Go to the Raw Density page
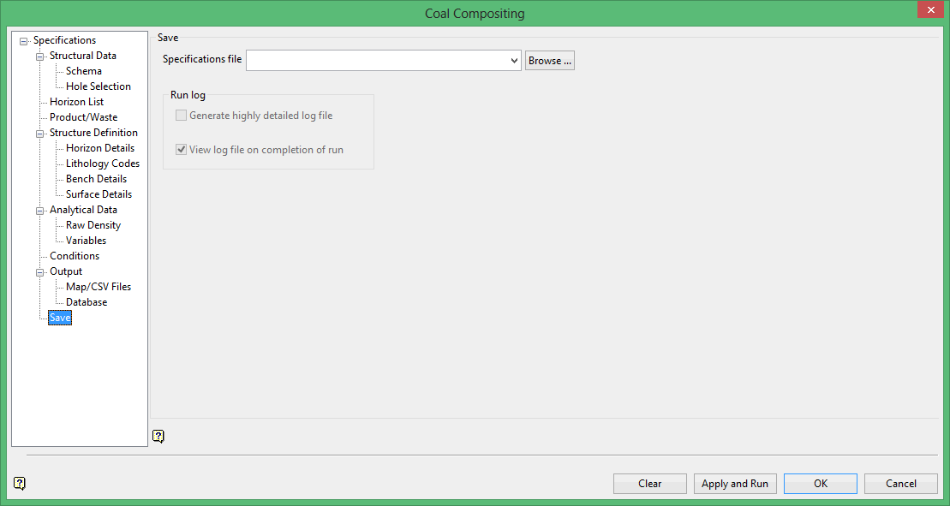 coord(93,225)
